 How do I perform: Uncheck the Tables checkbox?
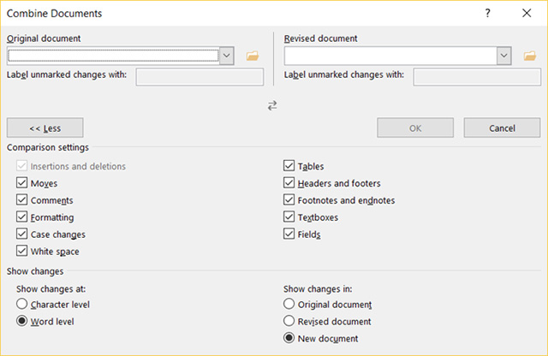point(289,166)
